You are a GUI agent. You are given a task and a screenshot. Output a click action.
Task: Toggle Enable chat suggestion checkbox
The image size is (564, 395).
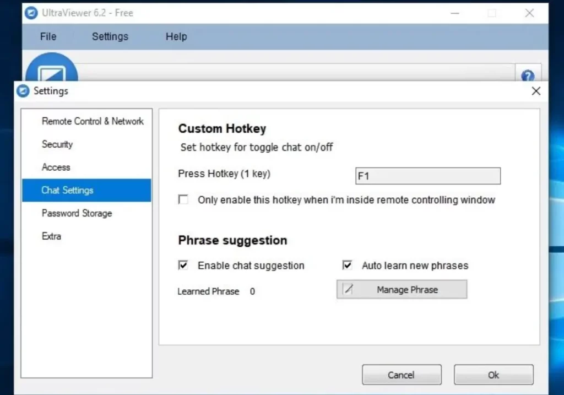[183, 265]
